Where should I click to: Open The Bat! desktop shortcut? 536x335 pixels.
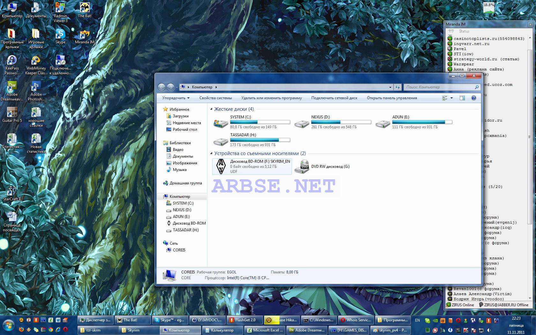point(85,10)
